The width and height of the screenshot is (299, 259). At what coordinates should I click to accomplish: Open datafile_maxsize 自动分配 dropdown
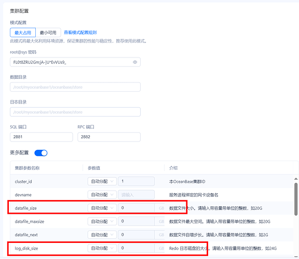[x=102, y=221]
